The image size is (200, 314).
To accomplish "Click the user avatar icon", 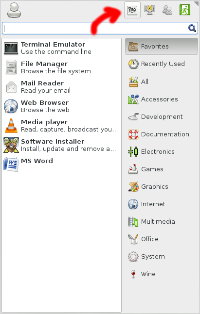I will [x=14, y=10].
